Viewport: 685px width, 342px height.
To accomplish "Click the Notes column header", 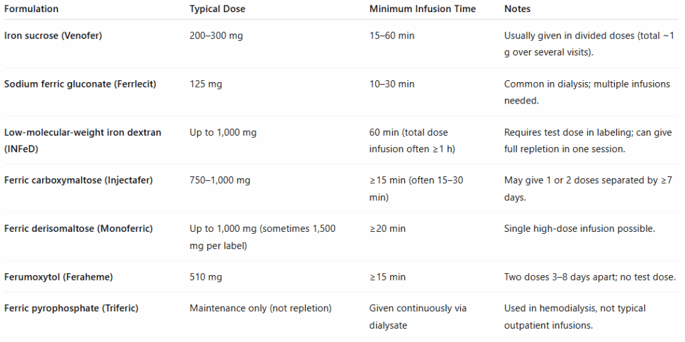I will pos(518,9).
